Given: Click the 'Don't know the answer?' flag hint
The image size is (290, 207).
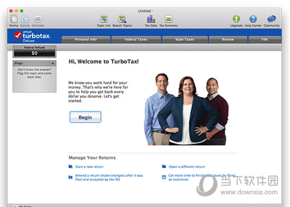Looking at the screenshot, I should pyautogui.click(x=34, y=73).
